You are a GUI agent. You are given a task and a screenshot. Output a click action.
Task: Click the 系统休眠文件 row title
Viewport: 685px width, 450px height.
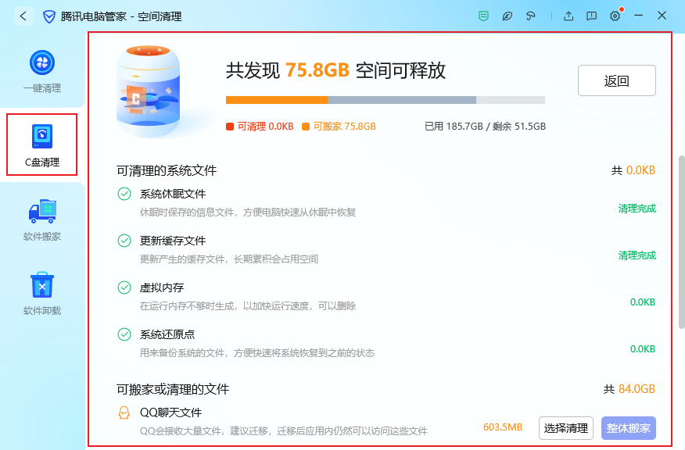tap(173, 194)
